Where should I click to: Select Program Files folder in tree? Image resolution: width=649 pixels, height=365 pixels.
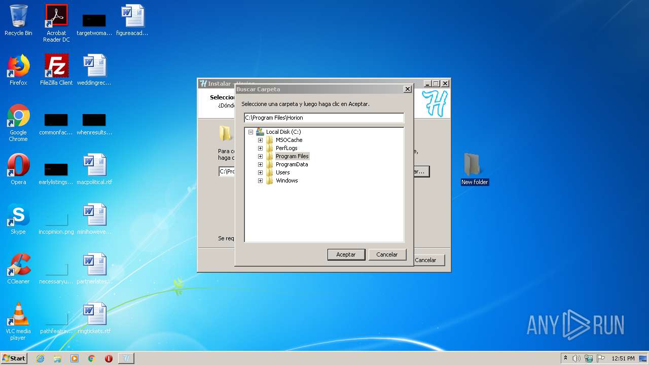[x=292, y=156]
